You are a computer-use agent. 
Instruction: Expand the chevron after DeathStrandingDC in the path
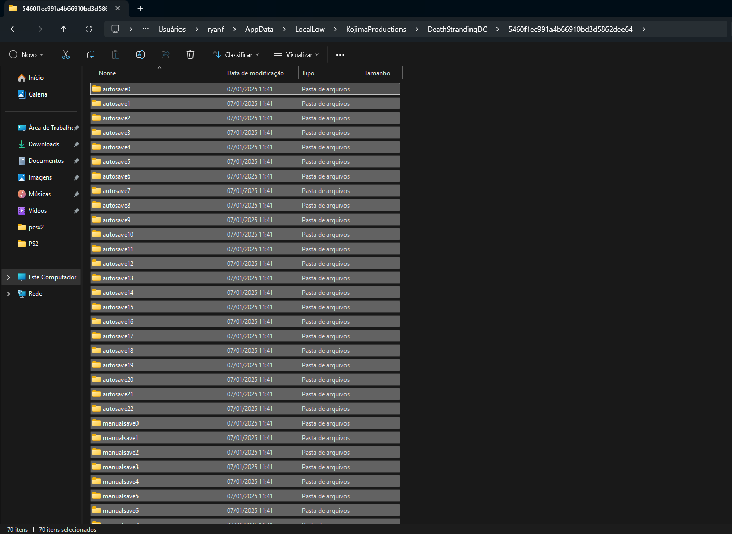click(x=498, y=29)
